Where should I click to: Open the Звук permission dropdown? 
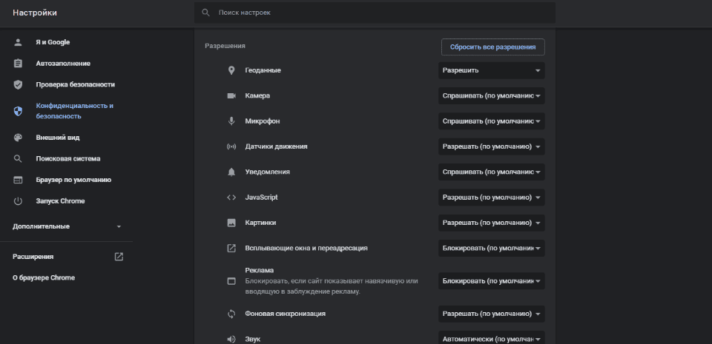click(492, 339)
